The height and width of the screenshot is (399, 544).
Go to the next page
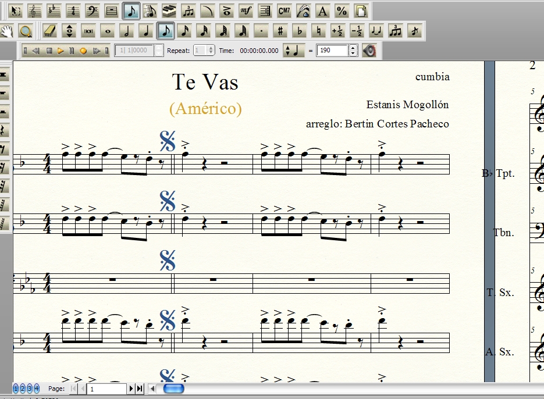131,389
